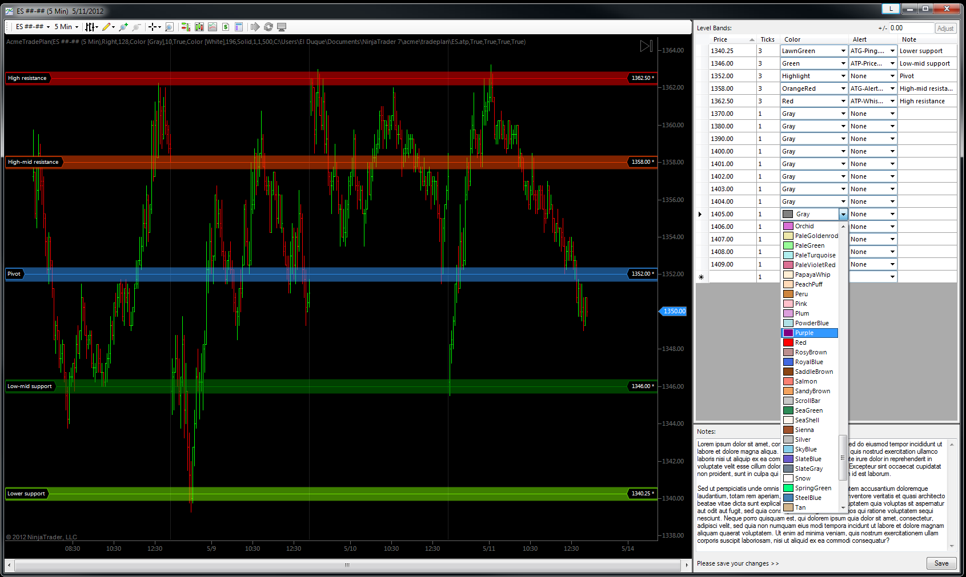Open the 5 Min interval dropdown
The height and width of the screenshot is (577, 966).
click(x=66, y=27)
